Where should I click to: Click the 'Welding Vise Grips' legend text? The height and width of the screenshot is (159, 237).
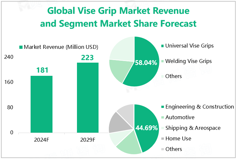[x=188, y=61]
